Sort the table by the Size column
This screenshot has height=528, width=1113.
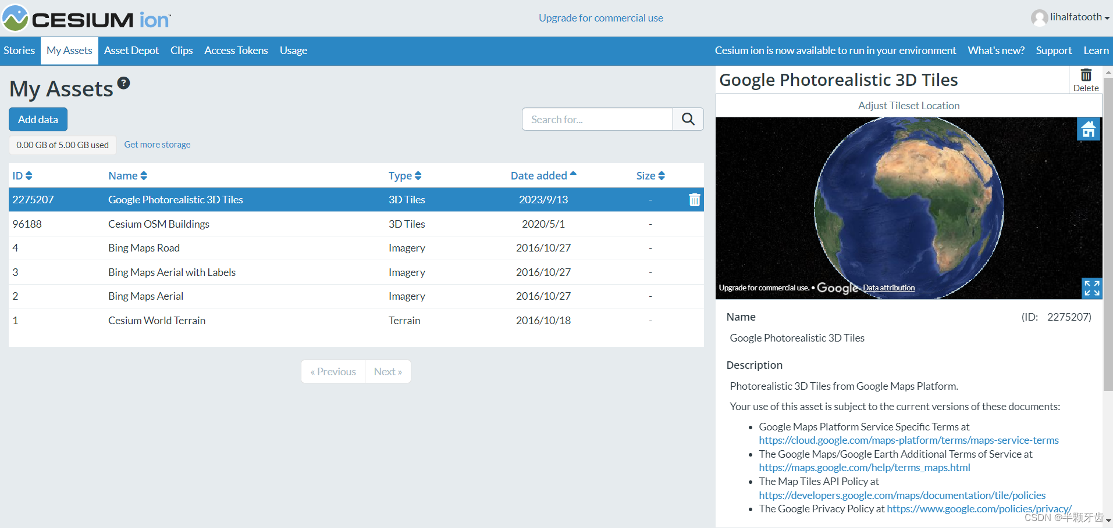[x=650, y=175]
